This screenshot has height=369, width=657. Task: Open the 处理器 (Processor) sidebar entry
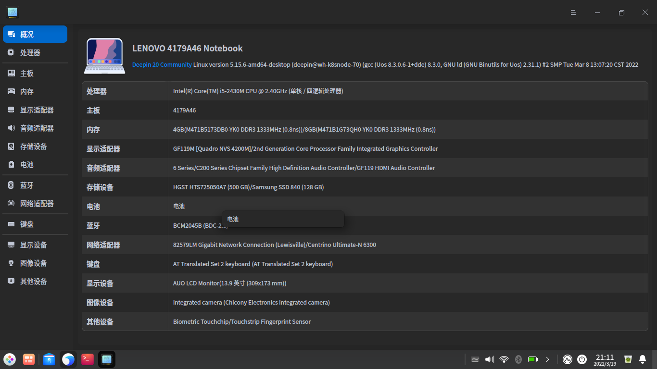coord(30,53)
